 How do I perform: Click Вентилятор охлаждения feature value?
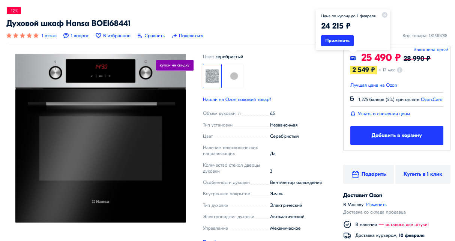coord(296,182)
